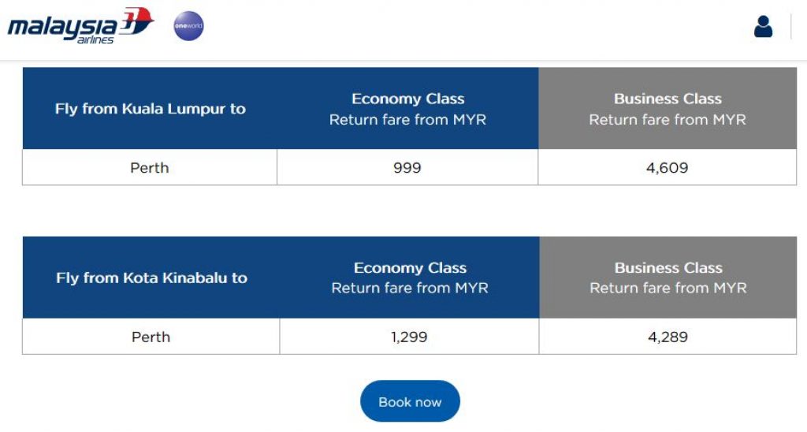Click Return fare from MYR text under Business Class, top table
The width and height of the screenshot is (807, 432).
tap(668, 120)
